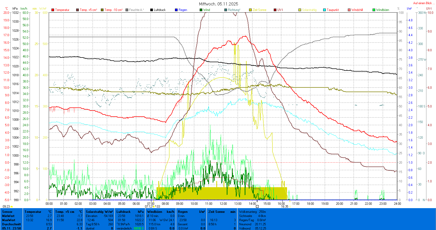Click the 16:35 sunset time marker

tap(284, 207)
